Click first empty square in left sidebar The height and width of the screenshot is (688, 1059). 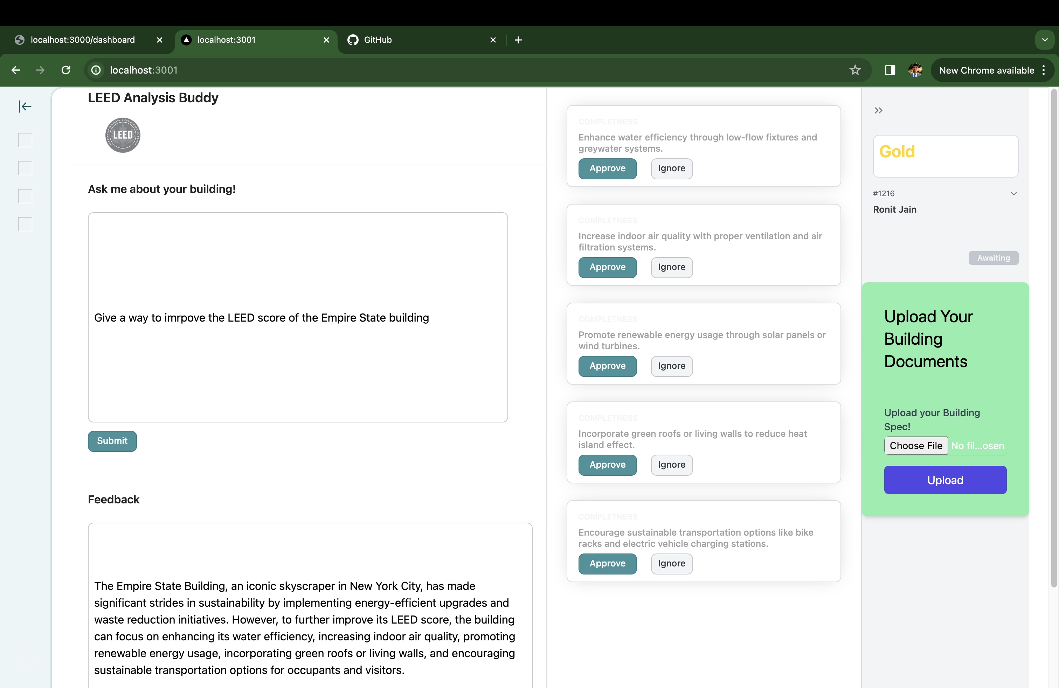click(25, 140)
